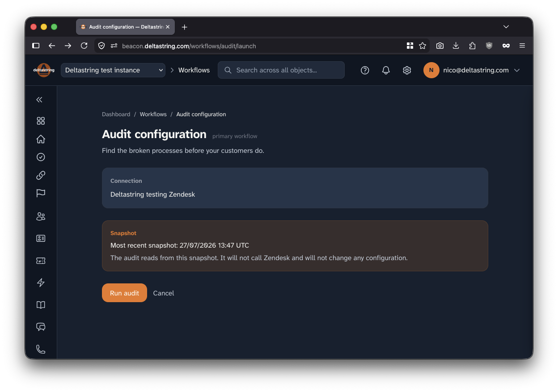
Task: Open the open-book sidebar icon
Action: (x=41, y=305)
